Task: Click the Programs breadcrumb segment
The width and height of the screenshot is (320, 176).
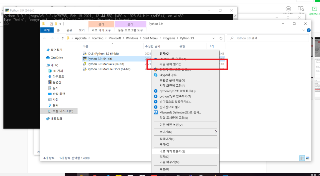Action: [x=169, y=38]
